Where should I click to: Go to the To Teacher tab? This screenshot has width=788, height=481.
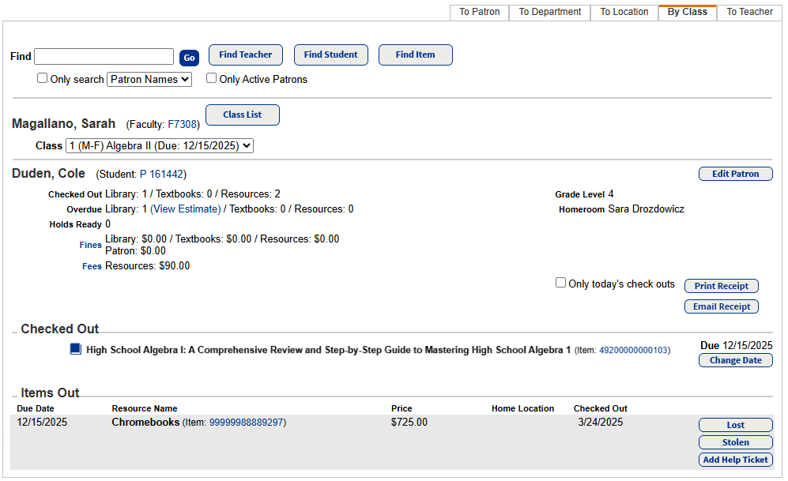tap(749, 12)
